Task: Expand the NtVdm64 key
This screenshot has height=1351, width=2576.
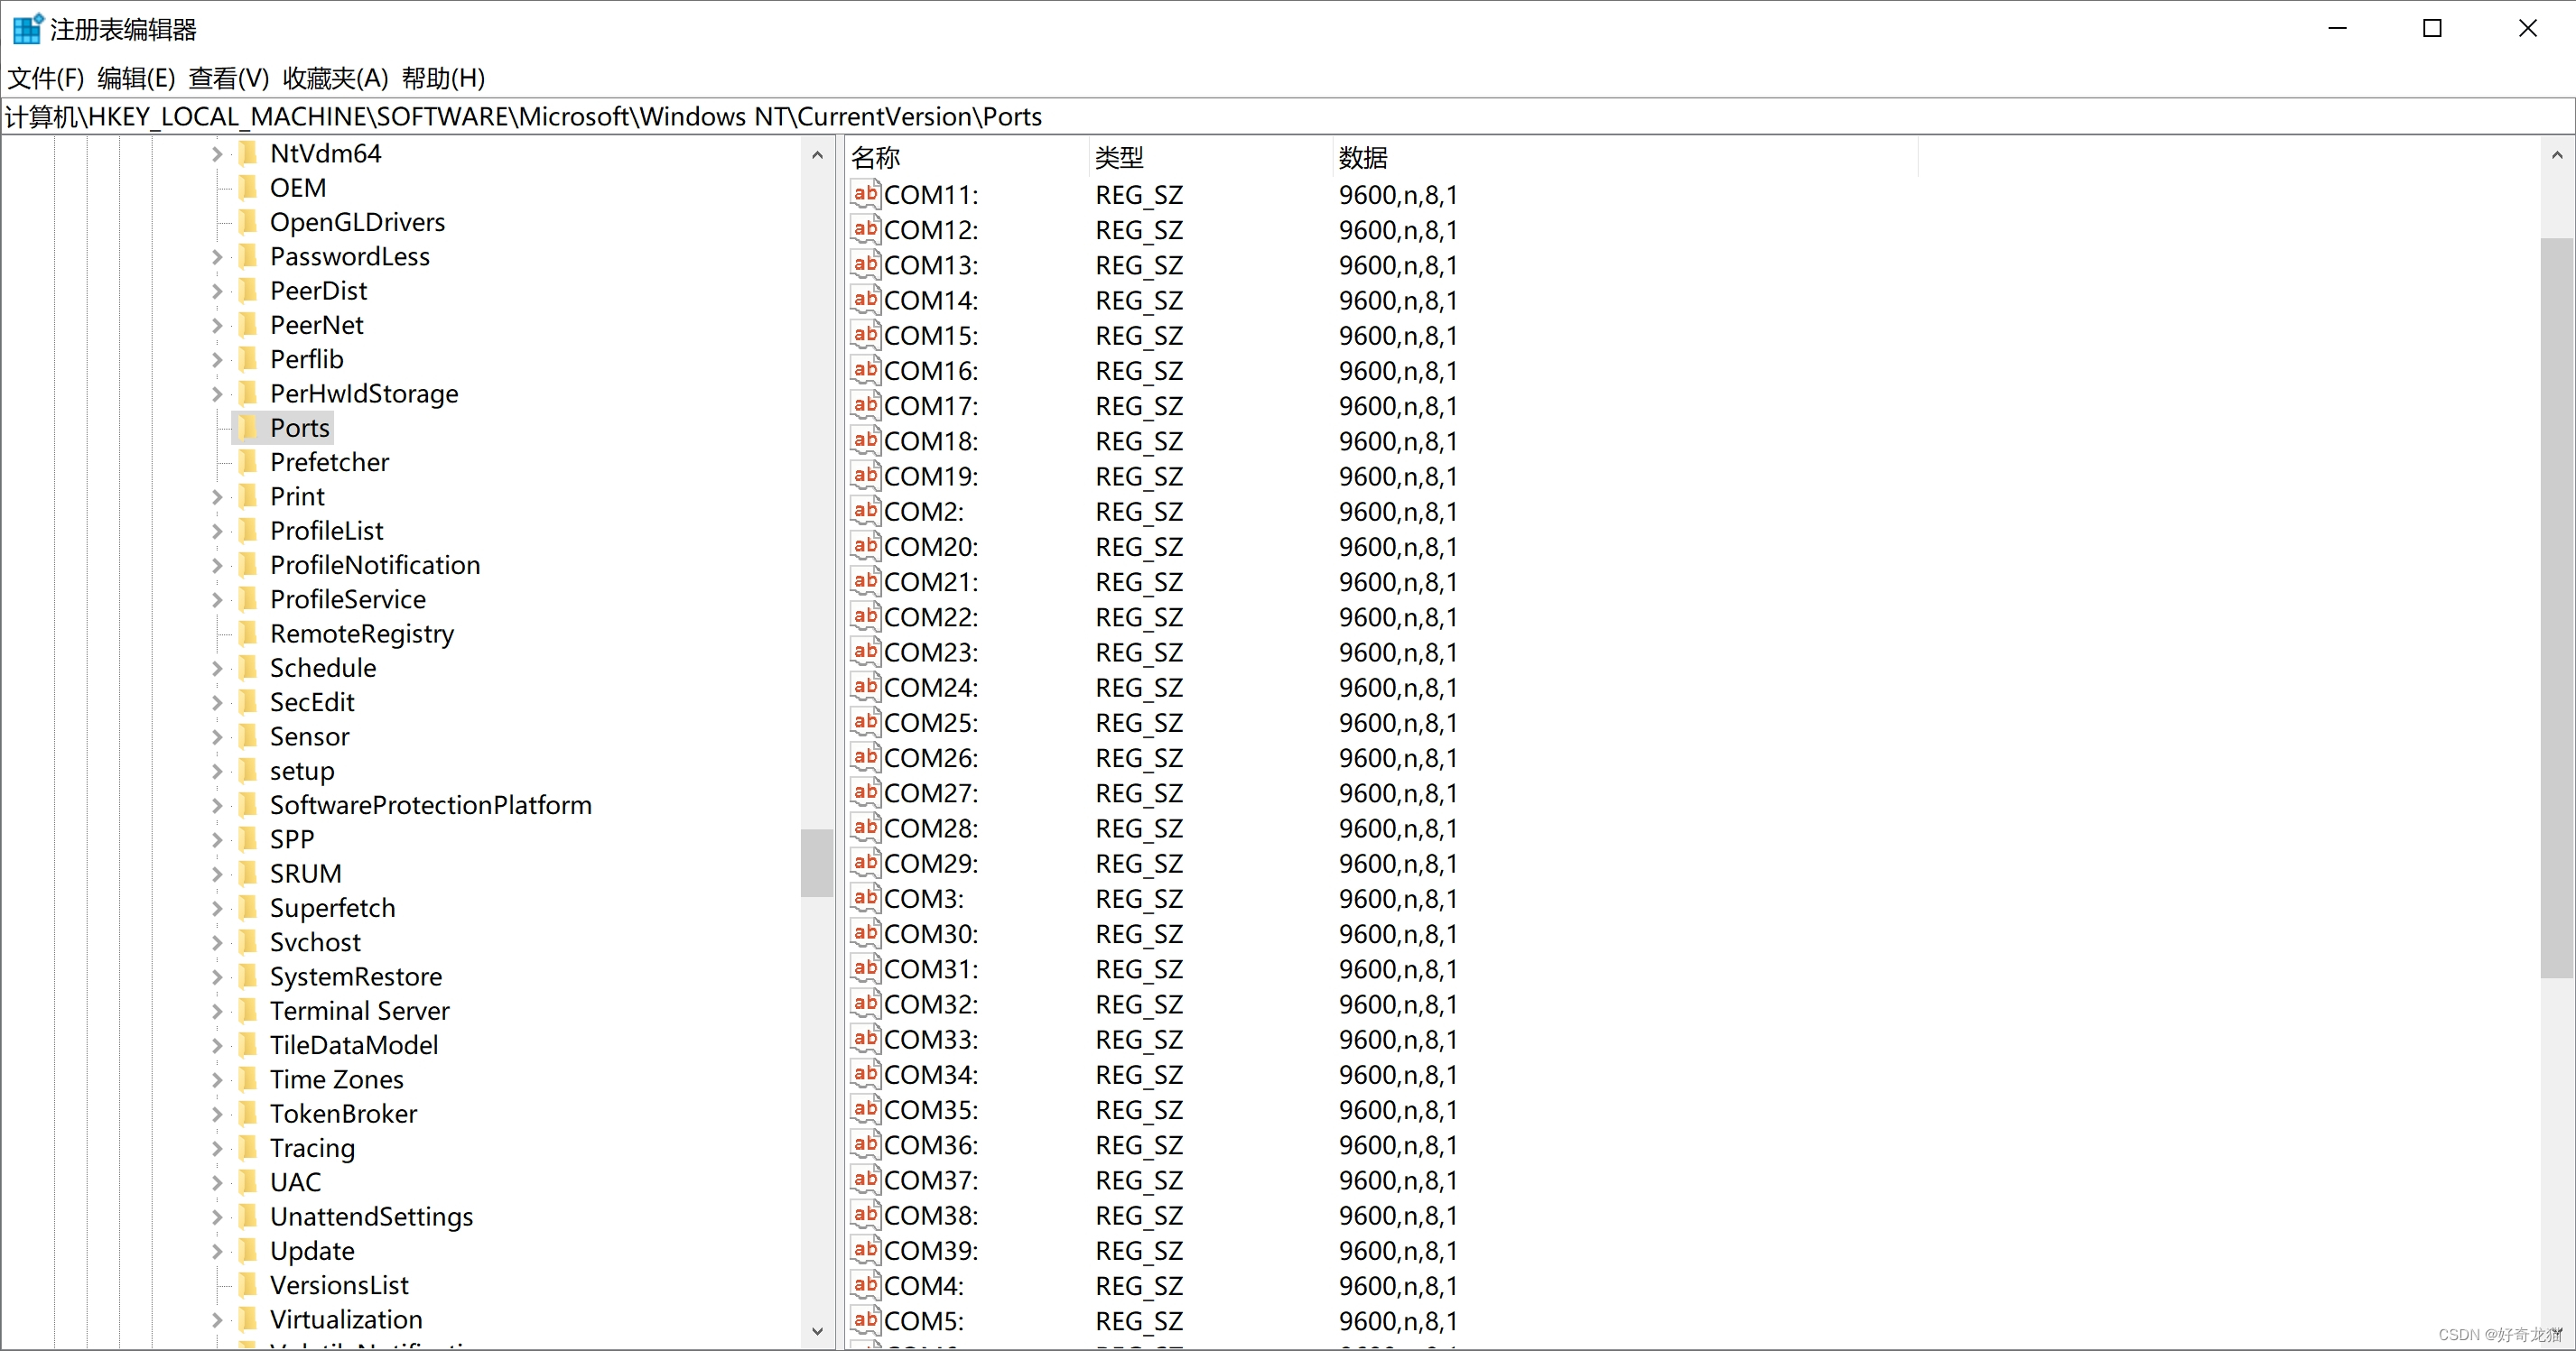Action: [x=217, y=154]
